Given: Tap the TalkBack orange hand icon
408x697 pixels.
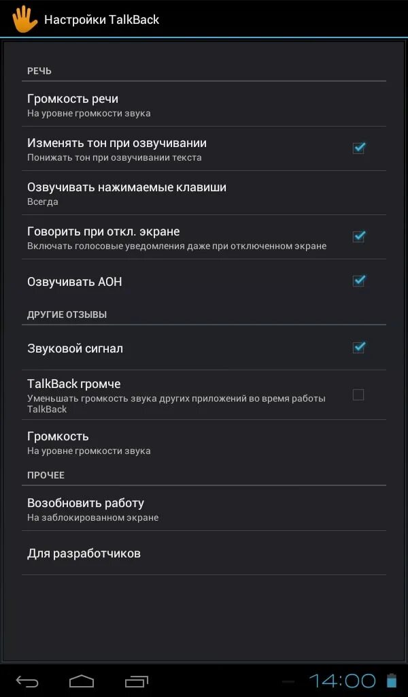Looking at the screenshot, I should click(x=25, y=19).
